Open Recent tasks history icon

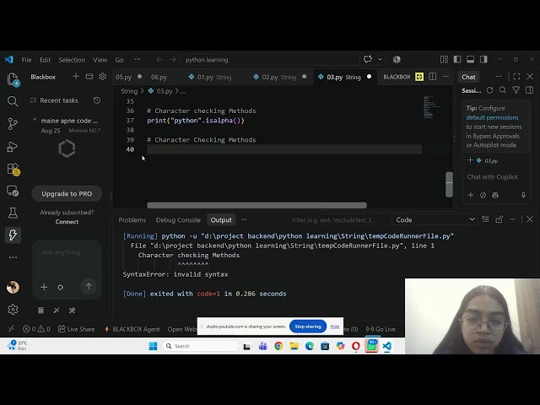[x=97, y=100]
